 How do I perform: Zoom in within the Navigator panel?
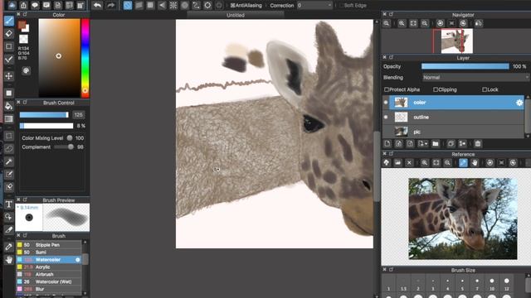pos(402,23)
